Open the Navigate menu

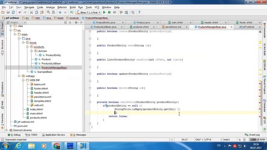pos(29,7)
